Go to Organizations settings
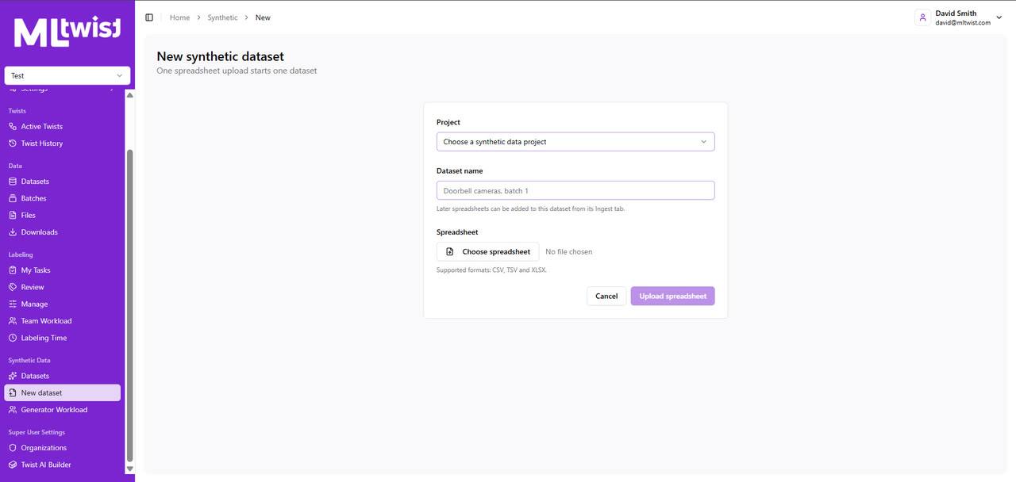Screen dimensions: 1016x482 63,448
